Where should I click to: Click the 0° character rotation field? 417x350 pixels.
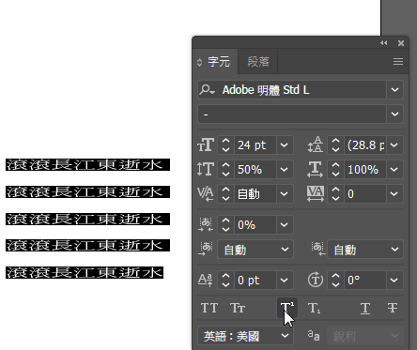365,280
